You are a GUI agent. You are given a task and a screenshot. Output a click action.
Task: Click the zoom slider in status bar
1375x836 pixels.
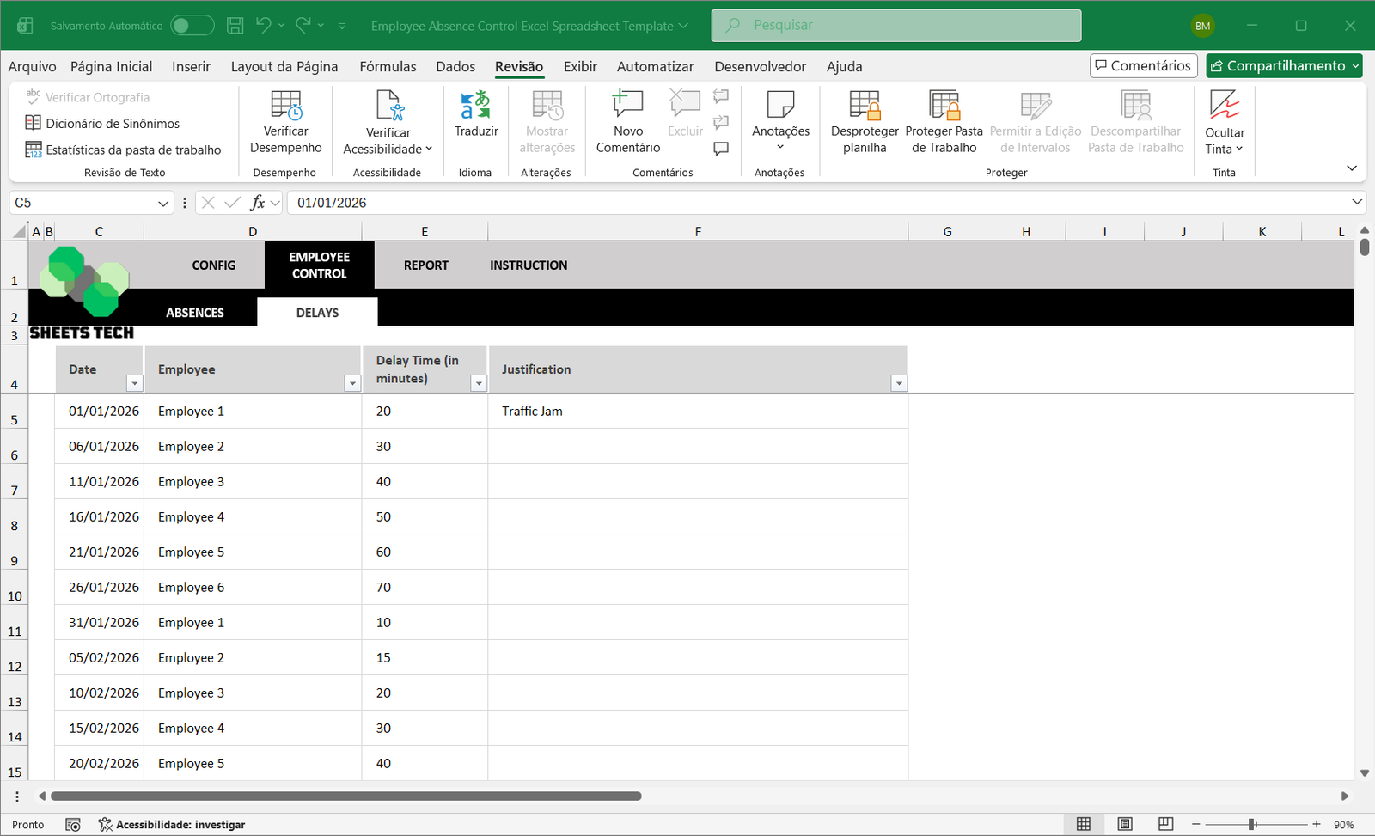1253,825
